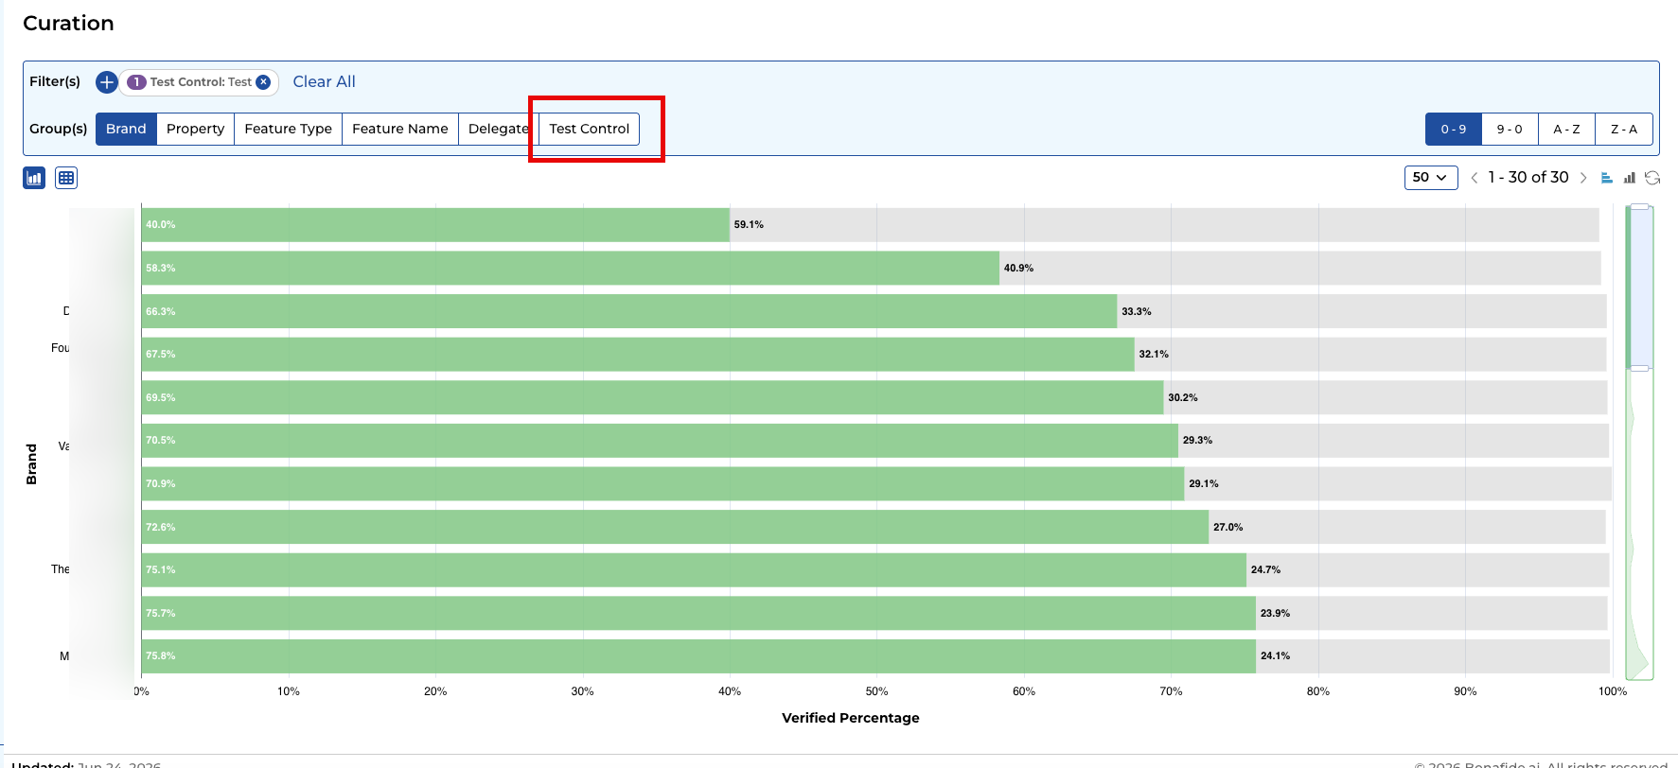1678x768 pixels.
Task: Switch to bar chart view icon
Action: tap(34, 178)
